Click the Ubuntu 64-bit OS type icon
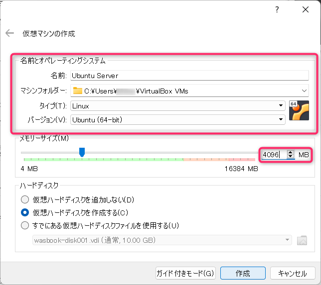Screen dimensions: 321x285 click(x=299, y=110)
